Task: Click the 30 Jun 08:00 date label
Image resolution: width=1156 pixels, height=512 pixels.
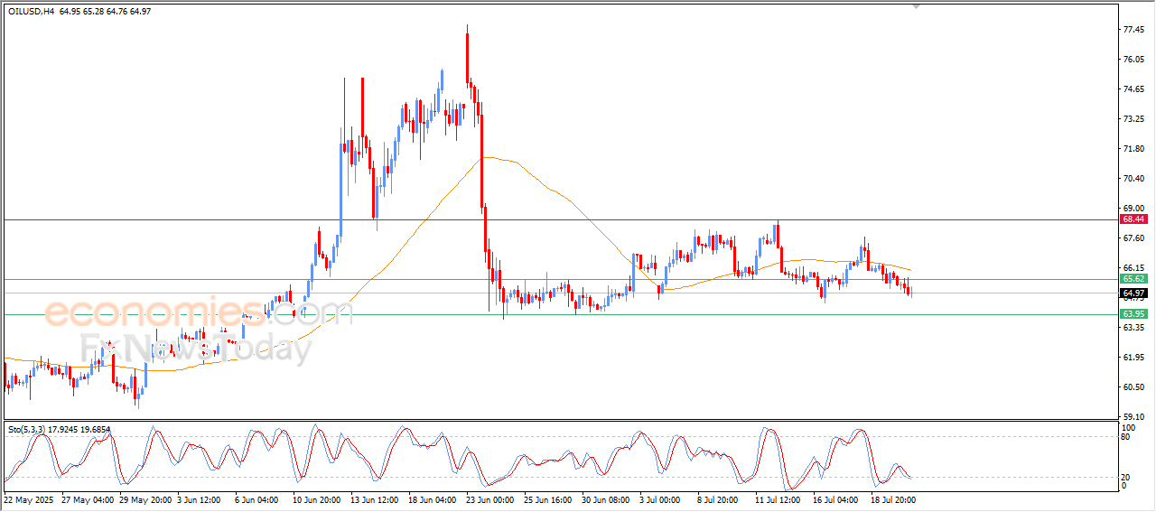Action: tap(608, 498)
